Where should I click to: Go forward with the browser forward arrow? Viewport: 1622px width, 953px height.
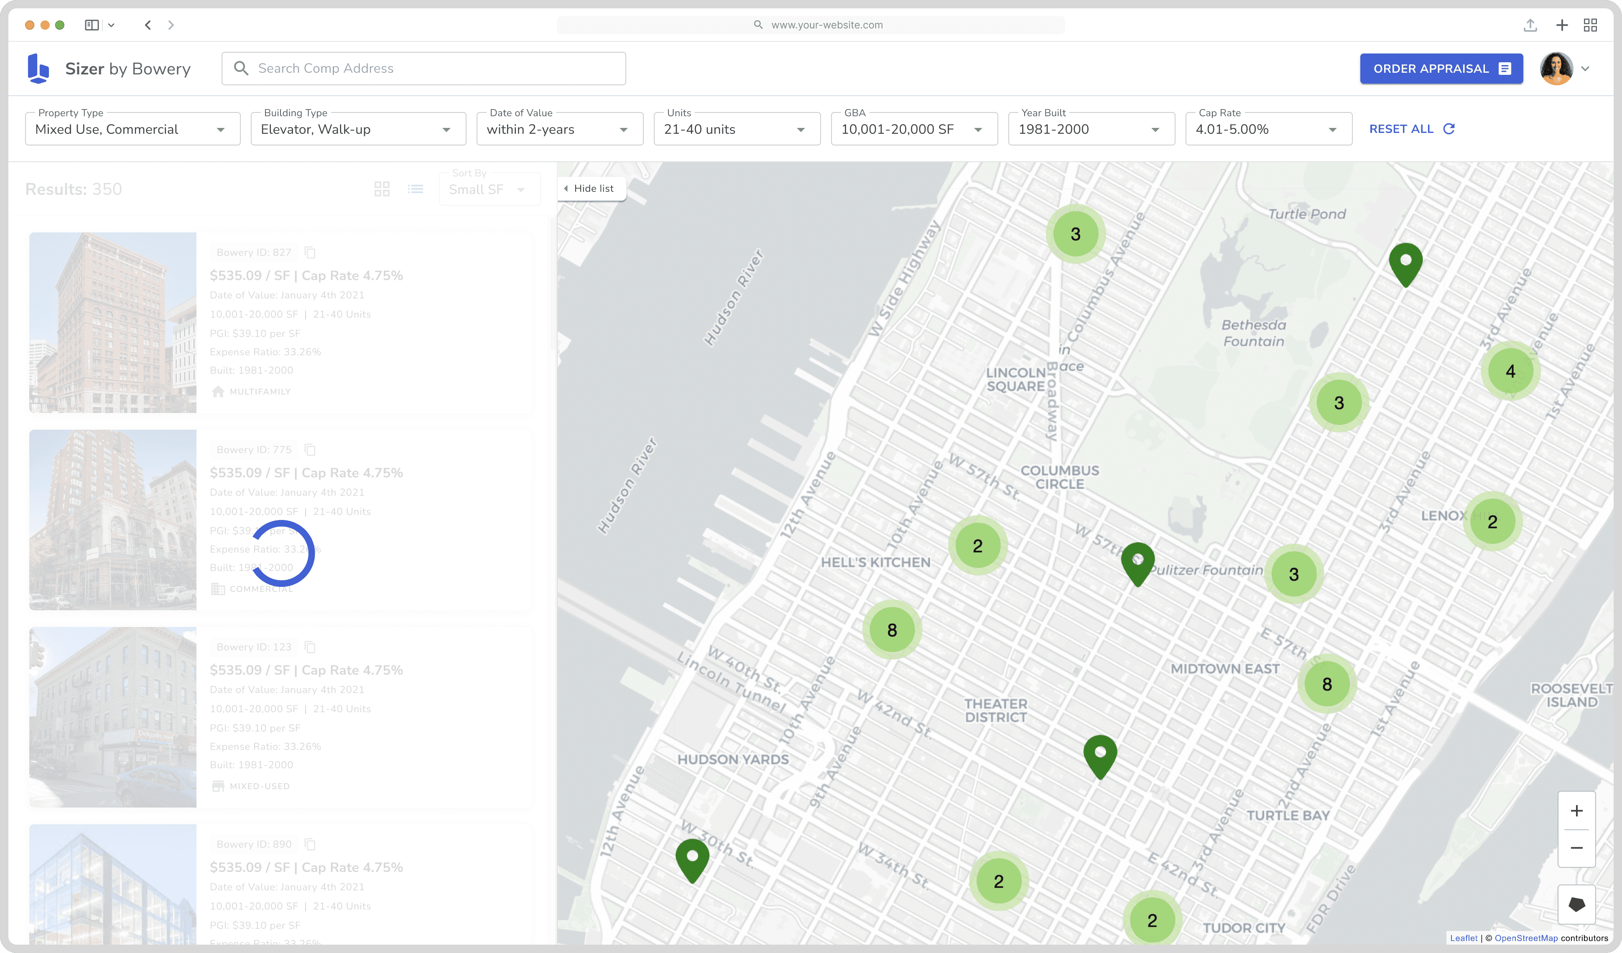click(x=171, y=25)
